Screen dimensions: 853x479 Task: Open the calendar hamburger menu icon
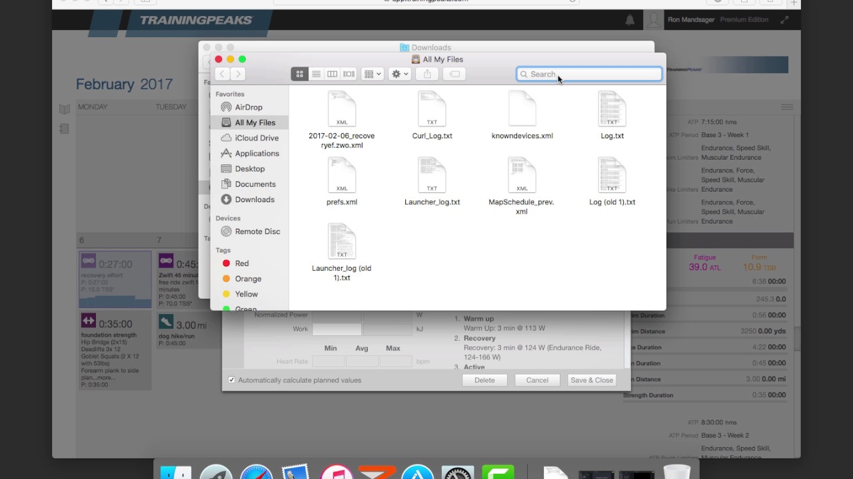787,107
